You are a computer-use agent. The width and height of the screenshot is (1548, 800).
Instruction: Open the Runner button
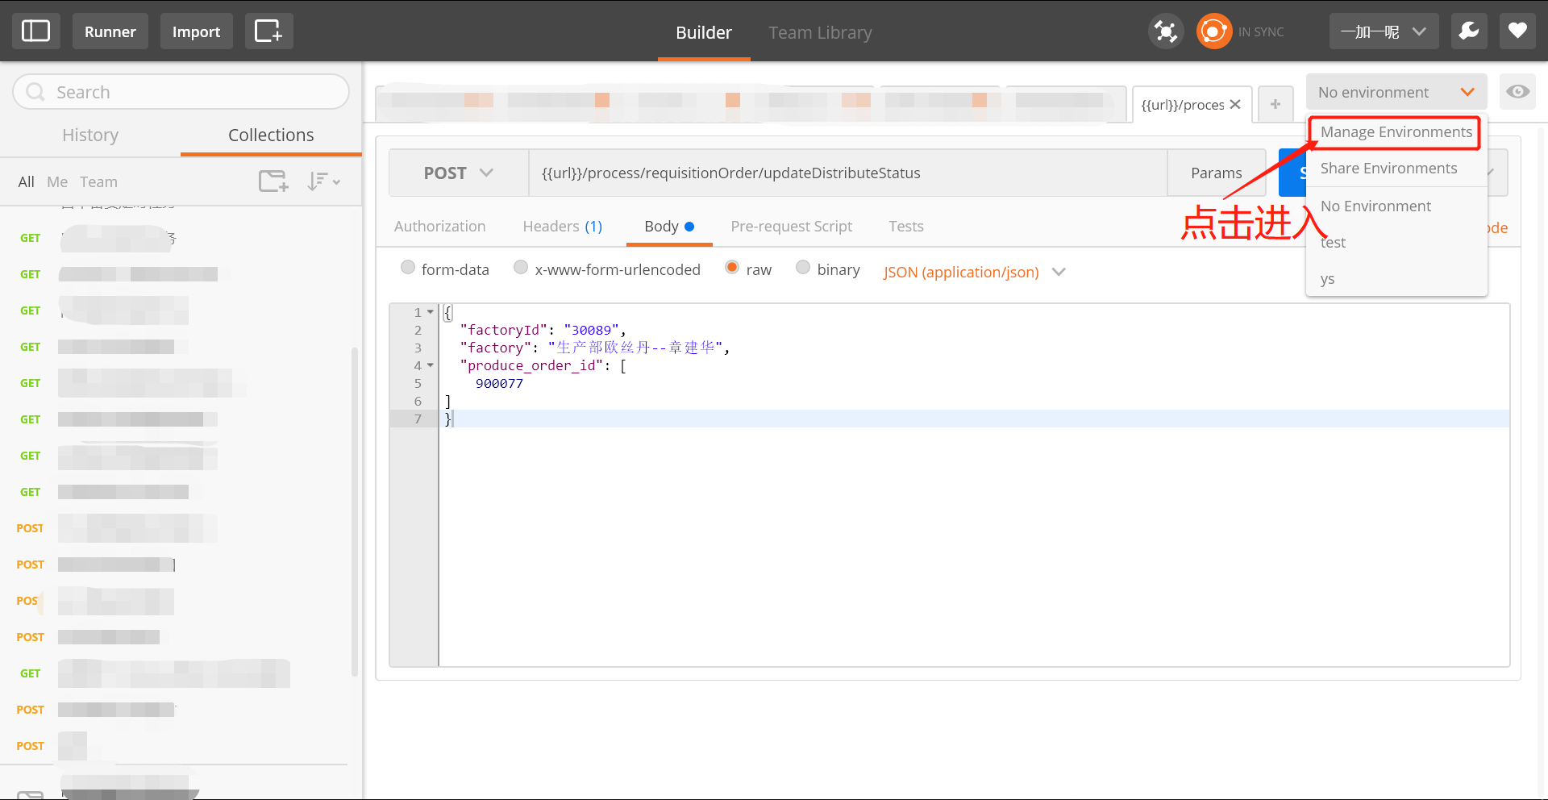(110, 31)
